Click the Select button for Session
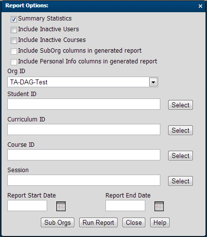Screen dimensions: 207x237 [180, 181]
